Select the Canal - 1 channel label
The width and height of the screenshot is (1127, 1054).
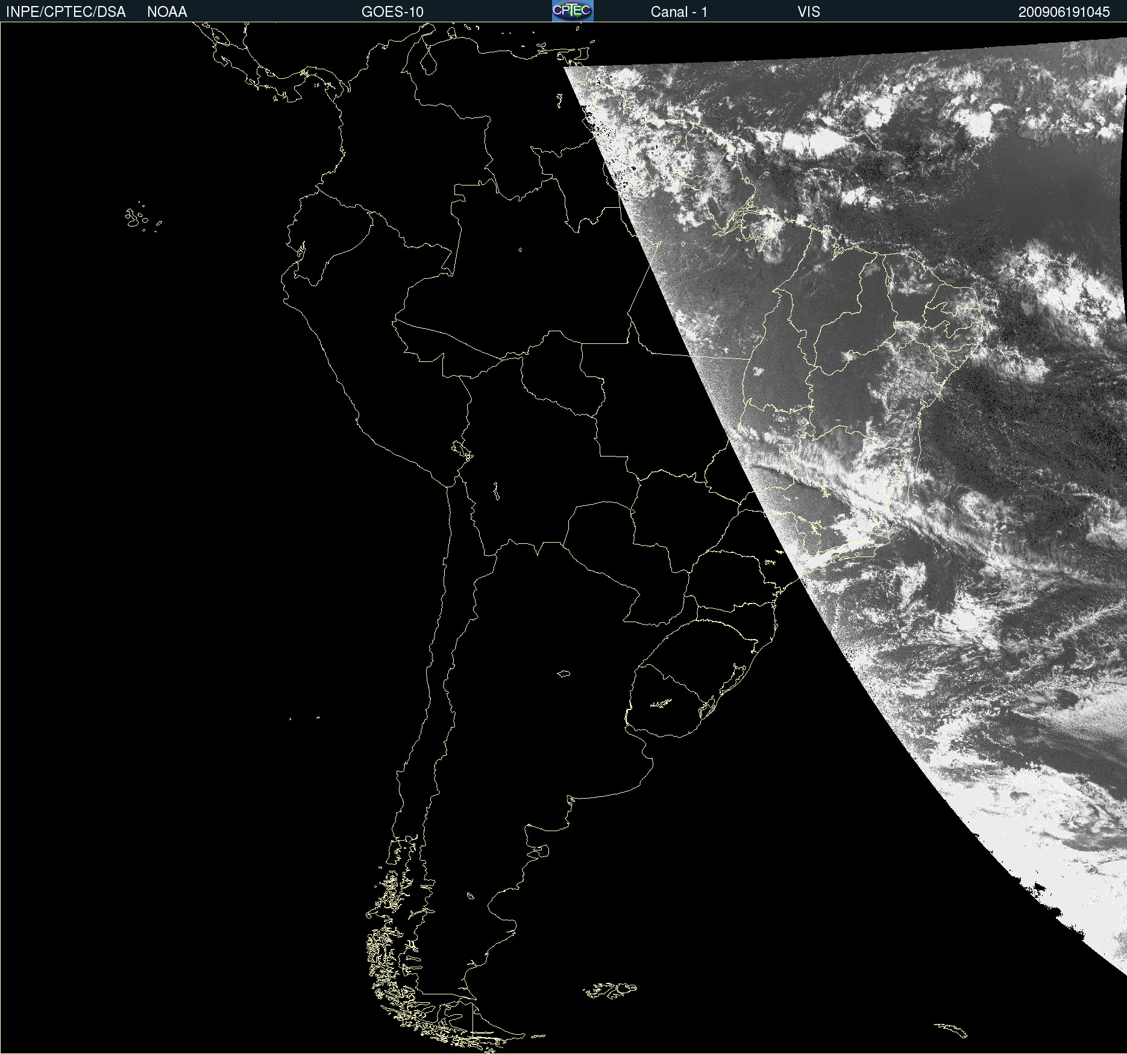point(679,12)
